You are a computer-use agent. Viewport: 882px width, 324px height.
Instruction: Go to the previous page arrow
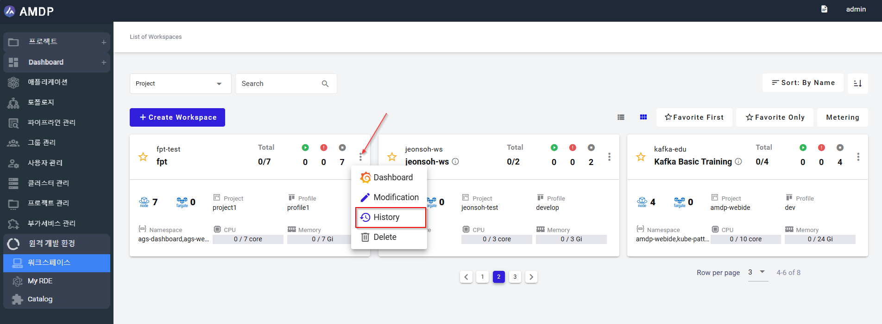click(x=466, y=277)
